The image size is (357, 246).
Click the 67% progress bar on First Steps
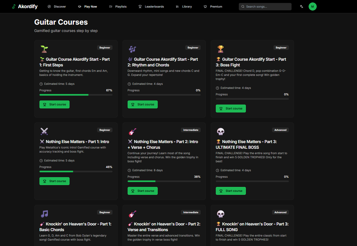tap(76, 95)
